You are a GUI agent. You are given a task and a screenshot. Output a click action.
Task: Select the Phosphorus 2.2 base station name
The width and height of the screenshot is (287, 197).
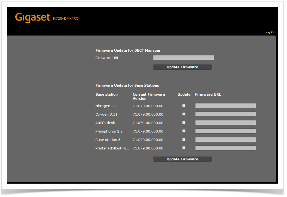(109, 131)
